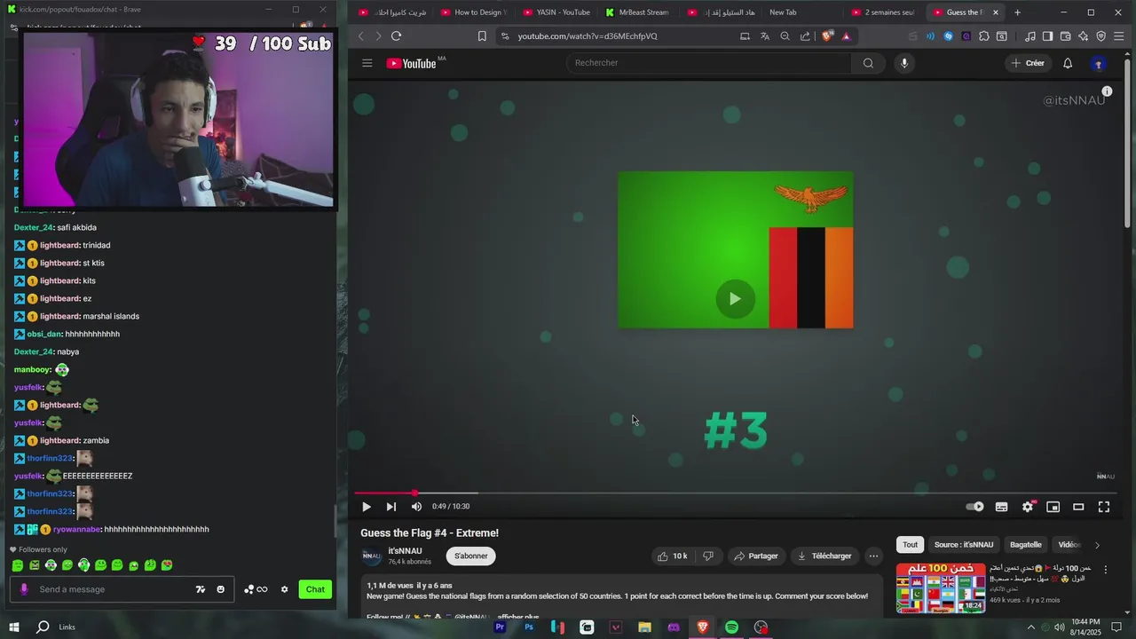Toggle theater mode in player

1078,507
